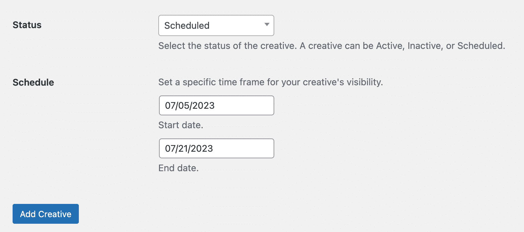Screen dimensions: 524x232
Task: Click the Add Creative button
Action: pyautogui.click(x=46, y=214)
